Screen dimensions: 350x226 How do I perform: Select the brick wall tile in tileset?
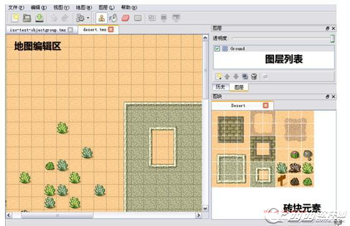tap(231, 130)
